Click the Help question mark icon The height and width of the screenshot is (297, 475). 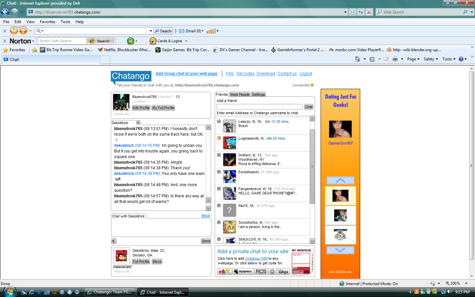461,59
